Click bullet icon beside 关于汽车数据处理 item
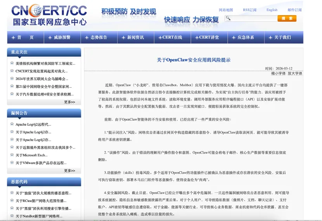The height and width of the screenshot is (221, 322). [12, 94]
